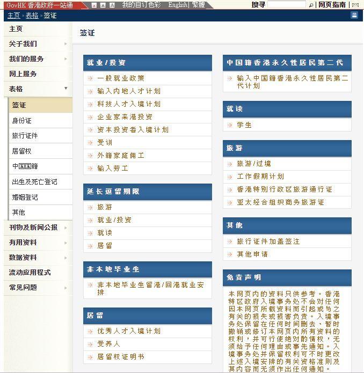The height and width of the screenshot is (373, 364).
Task: Click the print icon in breadcrumb bar
Action: point(354,15)
